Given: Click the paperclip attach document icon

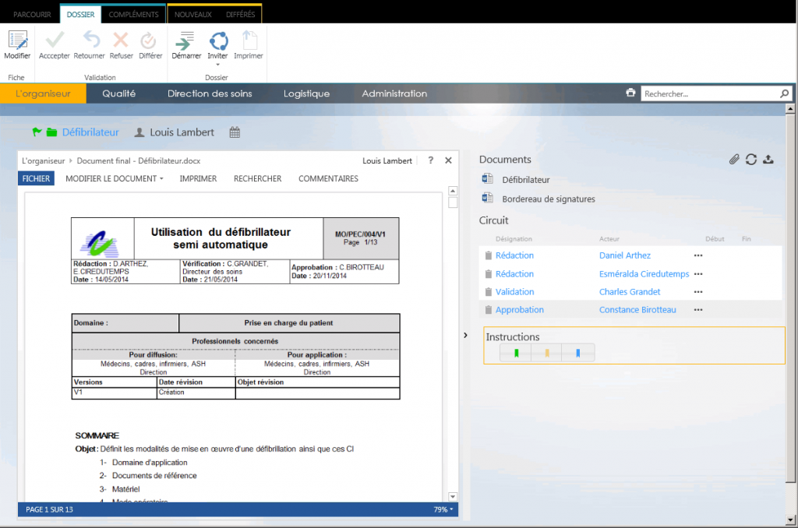Looking at the screenshot, I should pyautogui.click(x=733, y=160).
